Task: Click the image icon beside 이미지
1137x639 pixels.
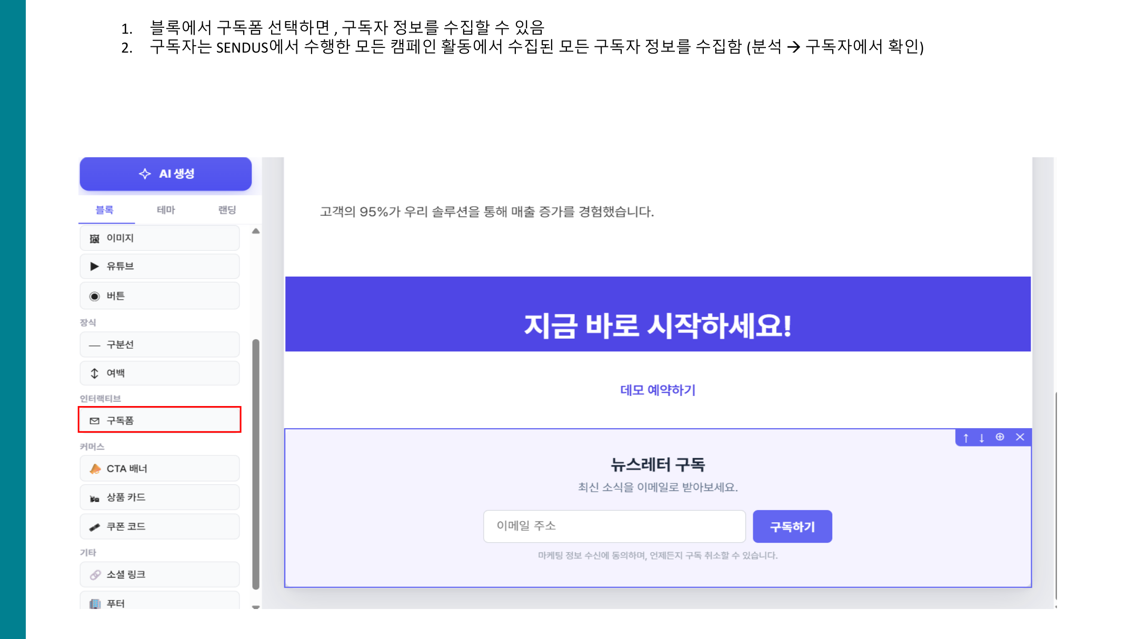Action: (x=95, y=239)
